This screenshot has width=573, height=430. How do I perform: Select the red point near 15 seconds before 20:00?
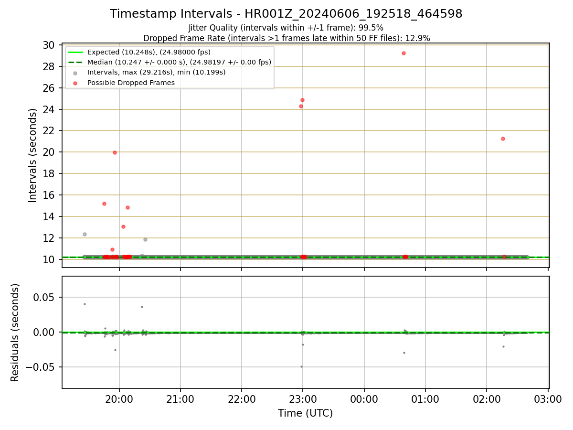[x=104, y=204]
